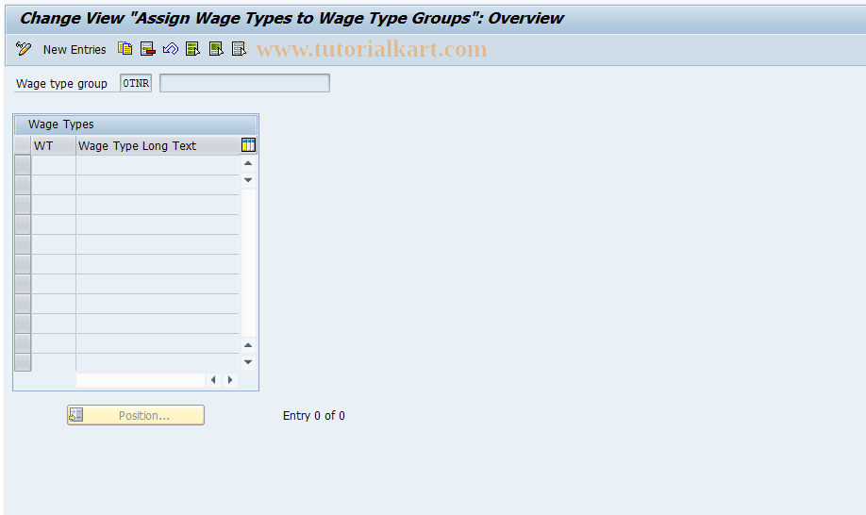Click the WT column header
This screenshot has width=866, height=515.
coord(54,145)
